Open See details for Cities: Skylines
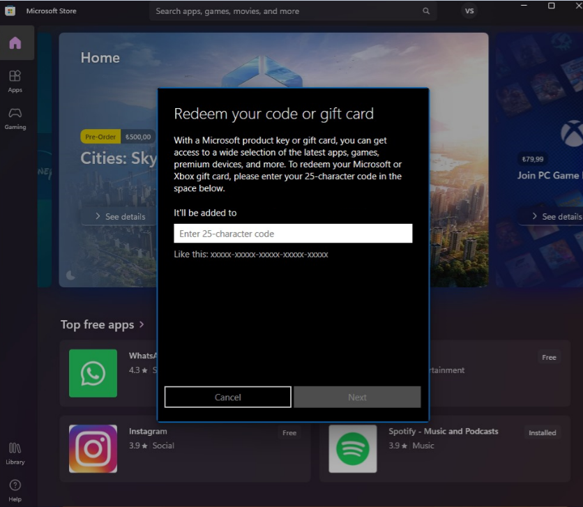This screenshot has width=583, height=507. [x=119, y=217]
